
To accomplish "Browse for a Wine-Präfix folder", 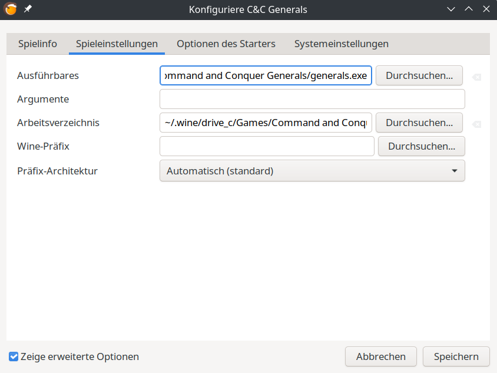I will [x=421, y=146].
